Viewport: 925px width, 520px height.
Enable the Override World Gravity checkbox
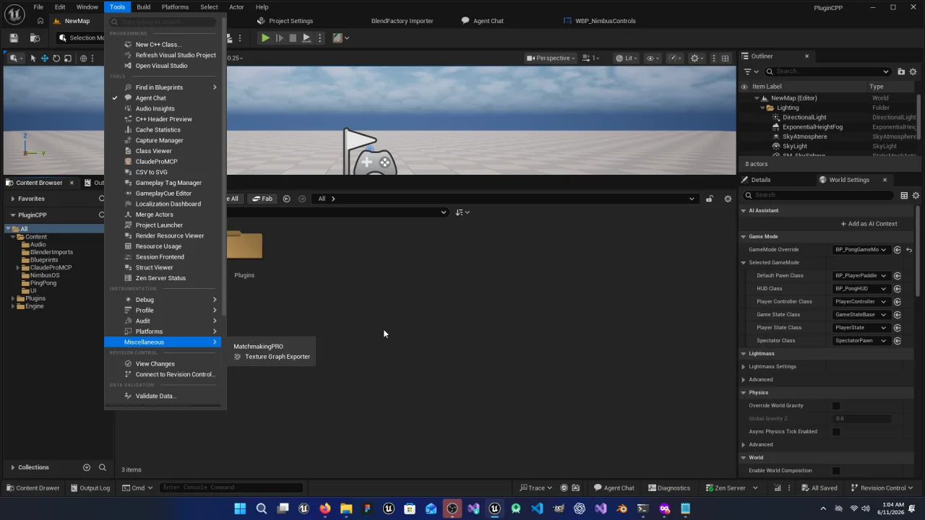point(836,406)
